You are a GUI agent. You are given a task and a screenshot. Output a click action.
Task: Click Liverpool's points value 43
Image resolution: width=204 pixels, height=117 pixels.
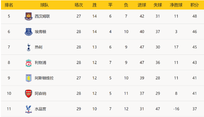[194, 62]
